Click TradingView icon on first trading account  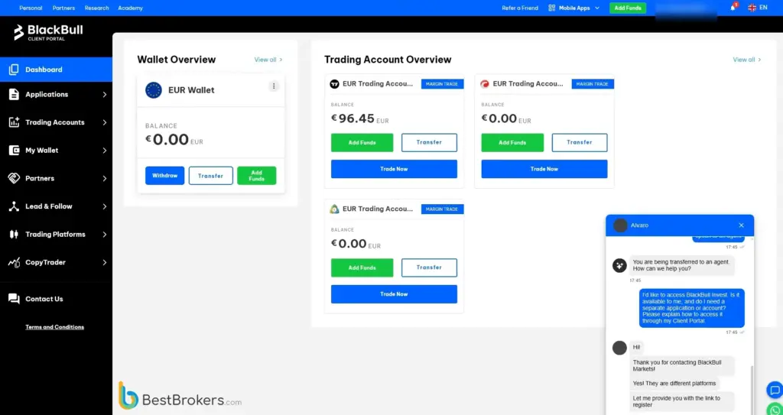[335, 84]
